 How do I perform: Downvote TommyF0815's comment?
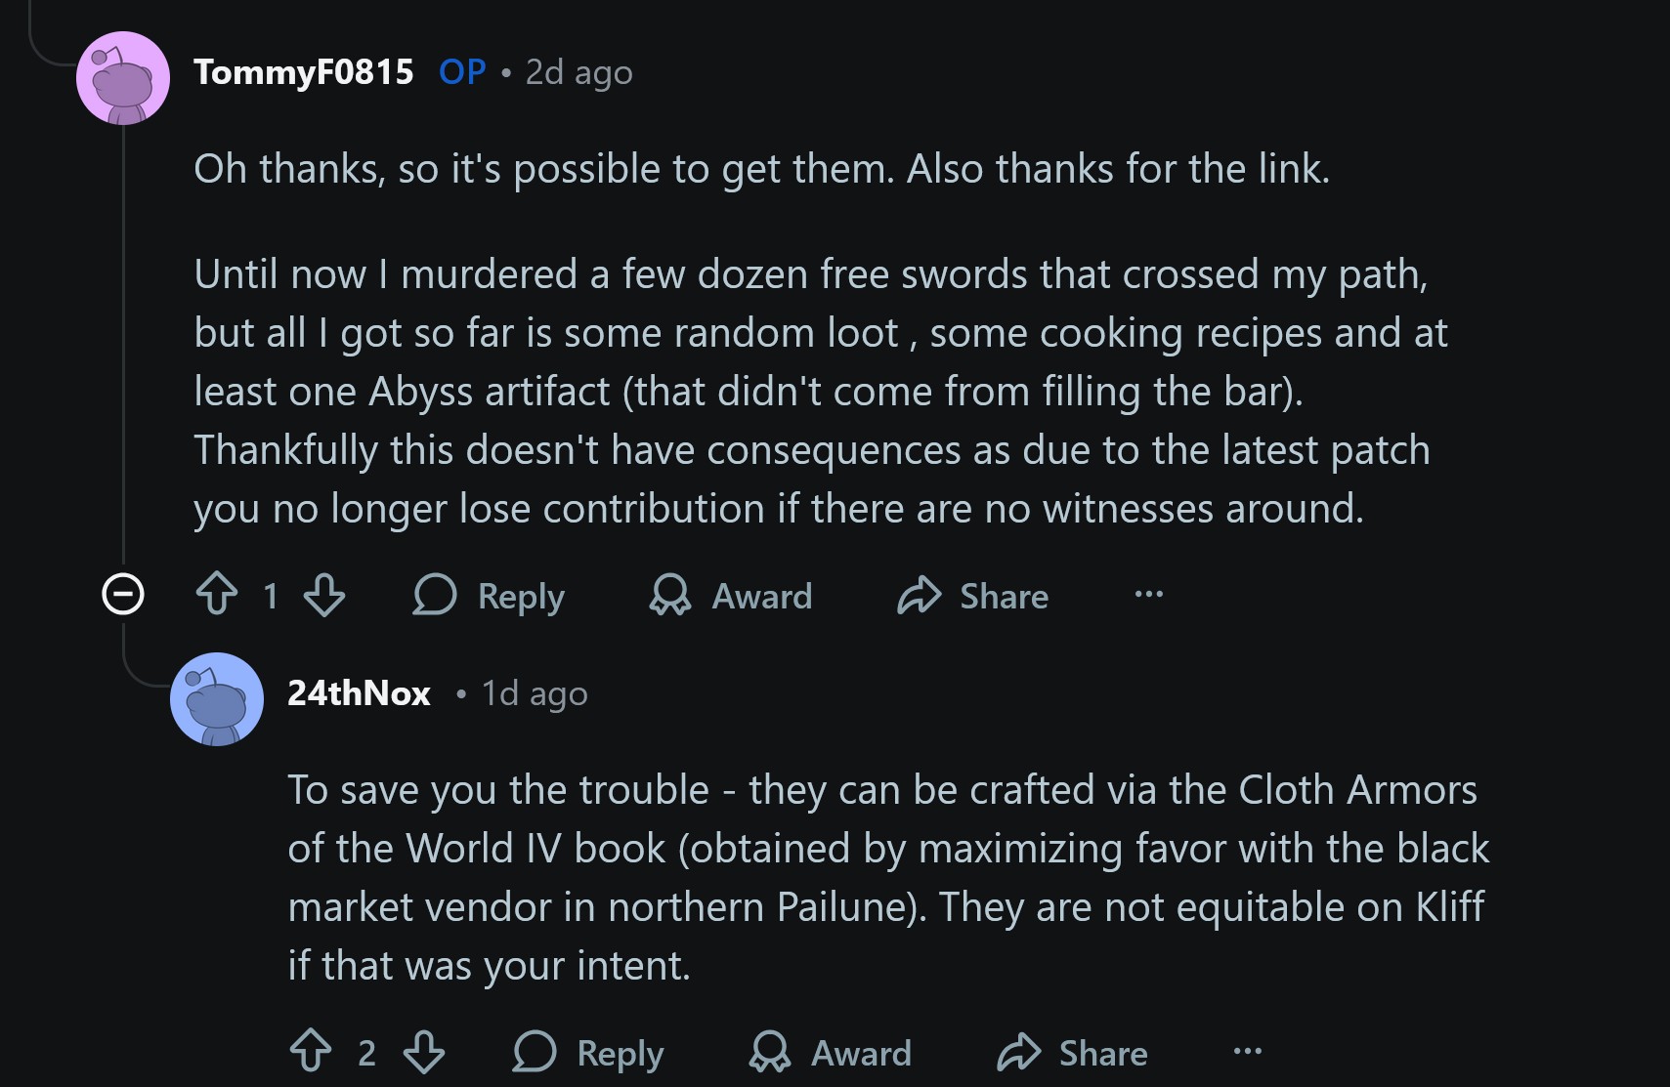[324, 595]
